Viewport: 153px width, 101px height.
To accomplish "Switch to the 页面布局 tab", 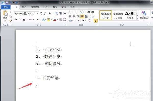I will [x=35, y=7].
